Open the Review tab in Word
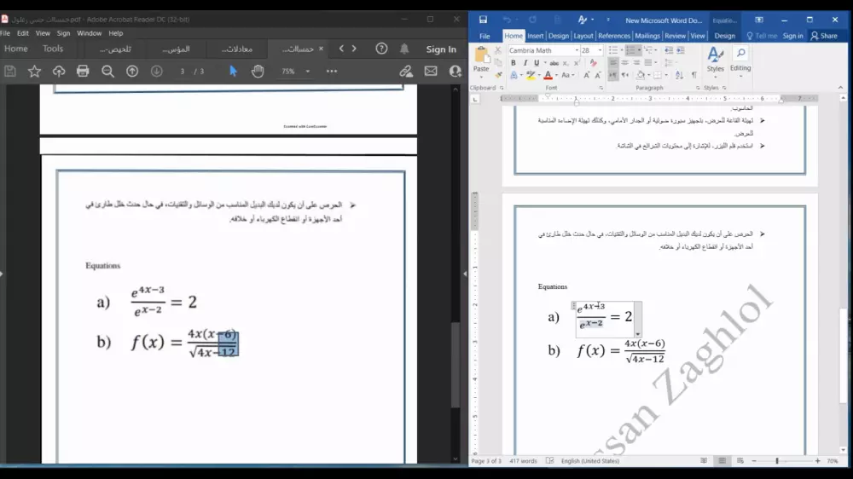Screen dimensions: 853x479 point(675,36)
